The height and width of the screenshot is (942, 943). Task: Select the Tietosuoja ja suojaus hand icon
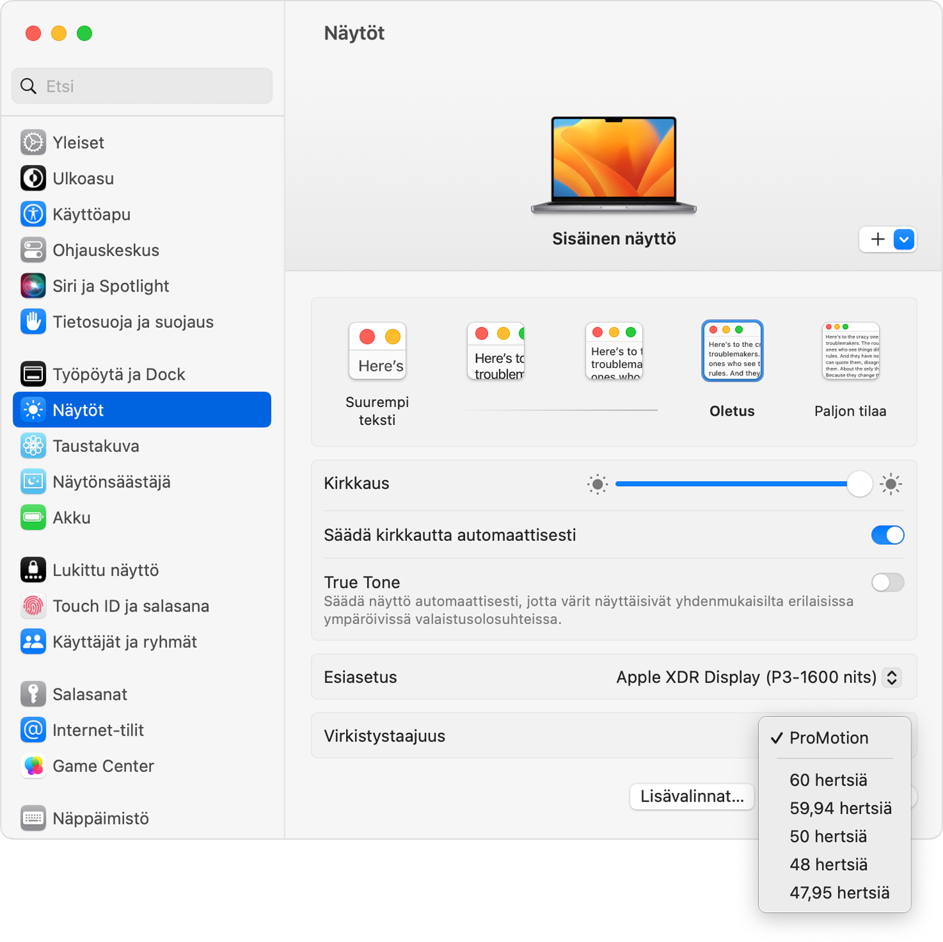tap(33, 322)
